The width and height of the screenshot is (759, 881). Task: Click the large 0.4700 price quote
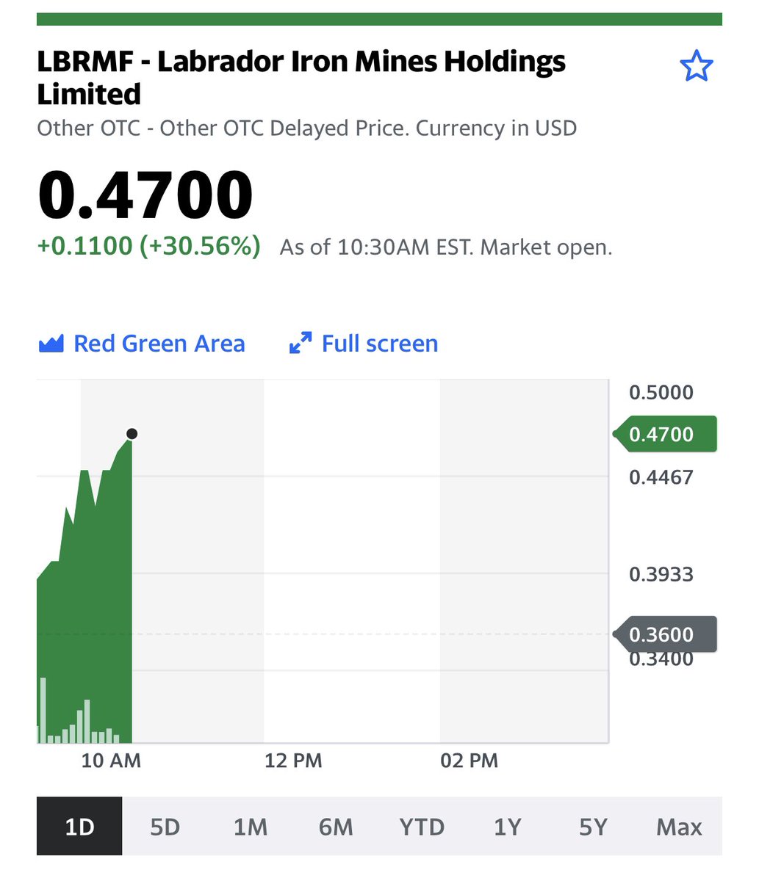(145, 195)
